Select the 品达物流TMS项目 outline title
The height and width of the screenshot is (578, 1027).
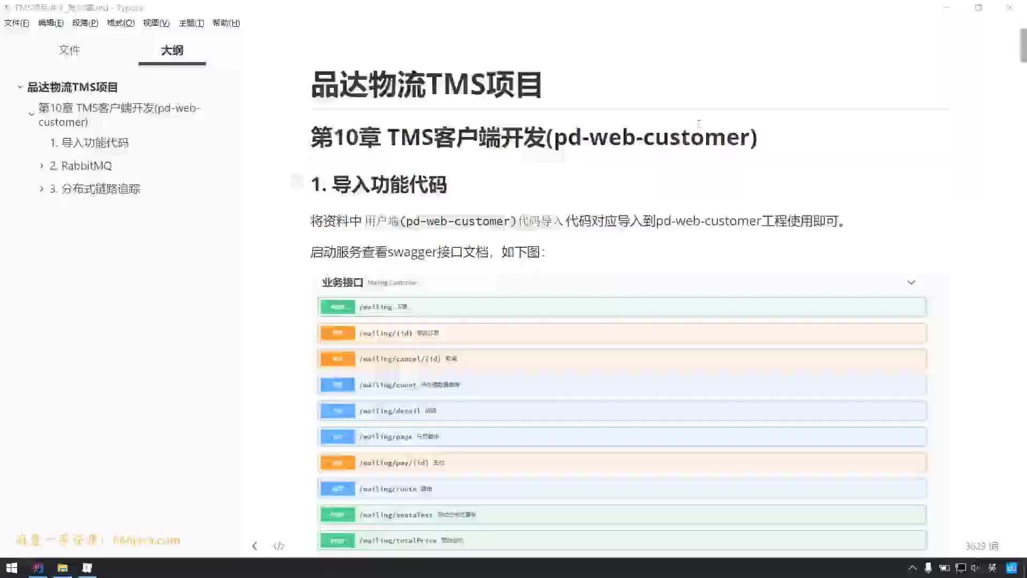[x=73, y=87]
